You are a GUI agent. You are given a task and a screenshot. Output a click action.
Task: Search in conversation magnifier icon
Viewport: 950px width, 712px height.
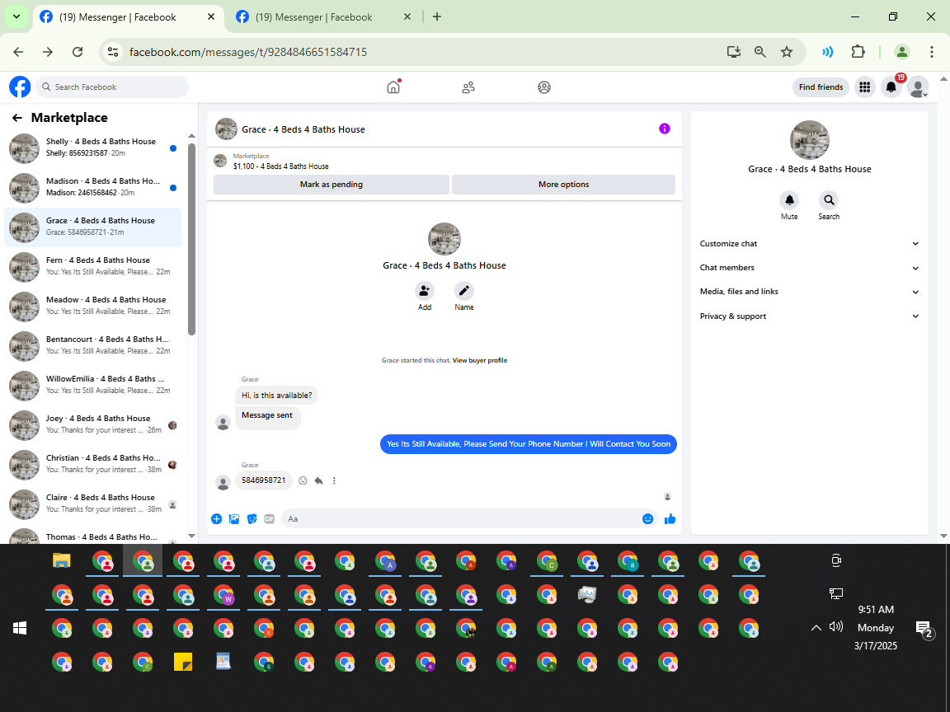pyautogui.click(x=829, y=199)
